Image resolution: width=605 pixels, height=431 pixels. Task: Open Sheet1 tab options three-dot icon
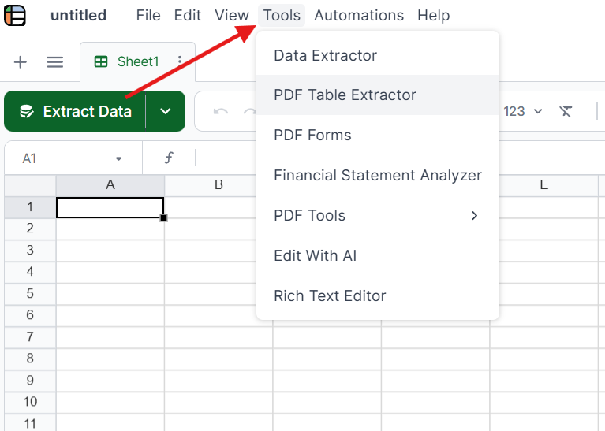pyautogui.click(x=180, y=60)
